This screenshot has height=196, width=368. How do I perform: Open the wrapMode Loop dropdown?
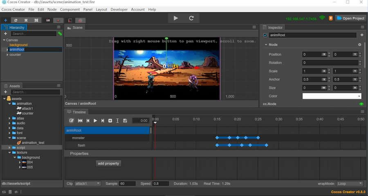pos(350,184)
